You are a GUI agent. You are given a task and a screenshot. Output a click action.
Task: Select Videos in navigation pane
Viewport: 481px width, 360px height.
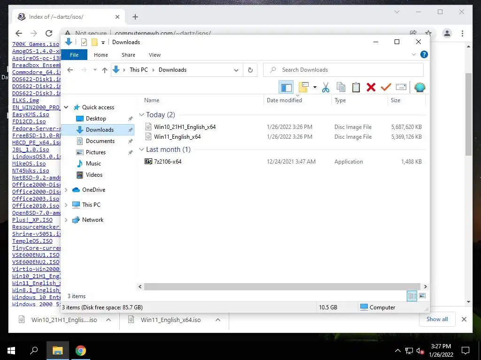94,175
